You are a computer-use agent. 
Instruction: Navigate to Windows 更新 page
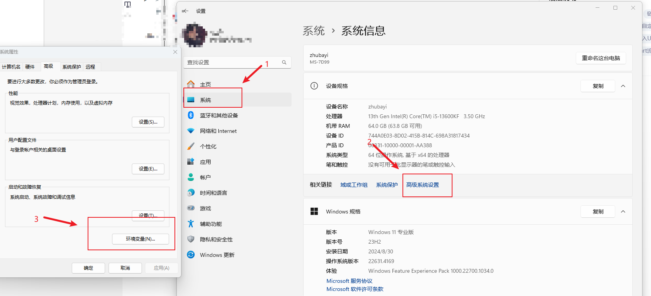pos(237,255)
